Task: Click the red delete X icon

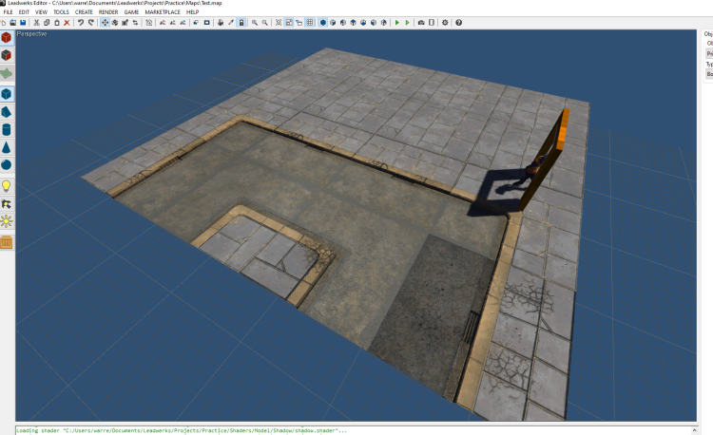Action: pos(67,22)
